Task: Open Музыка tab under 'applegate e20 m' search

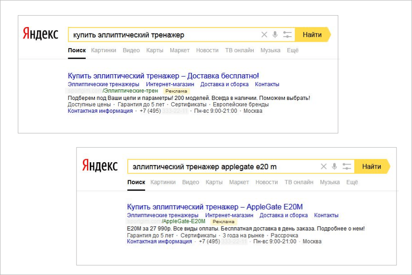Action: coord(330,182)
